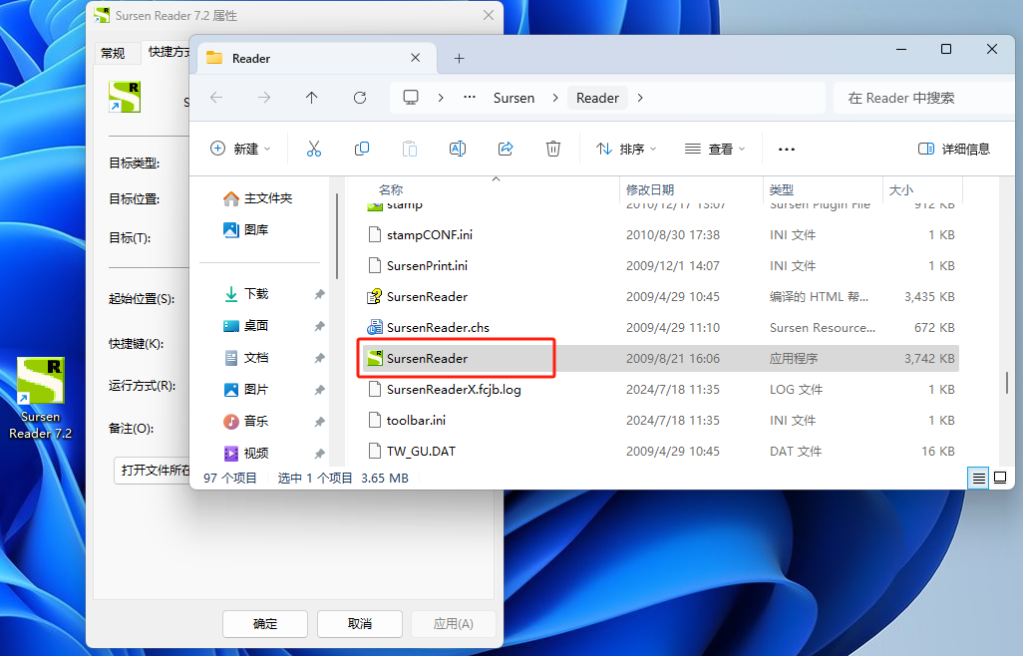
Task: Unpin 桌面 from quick access
Action: (x=320, y=326)
